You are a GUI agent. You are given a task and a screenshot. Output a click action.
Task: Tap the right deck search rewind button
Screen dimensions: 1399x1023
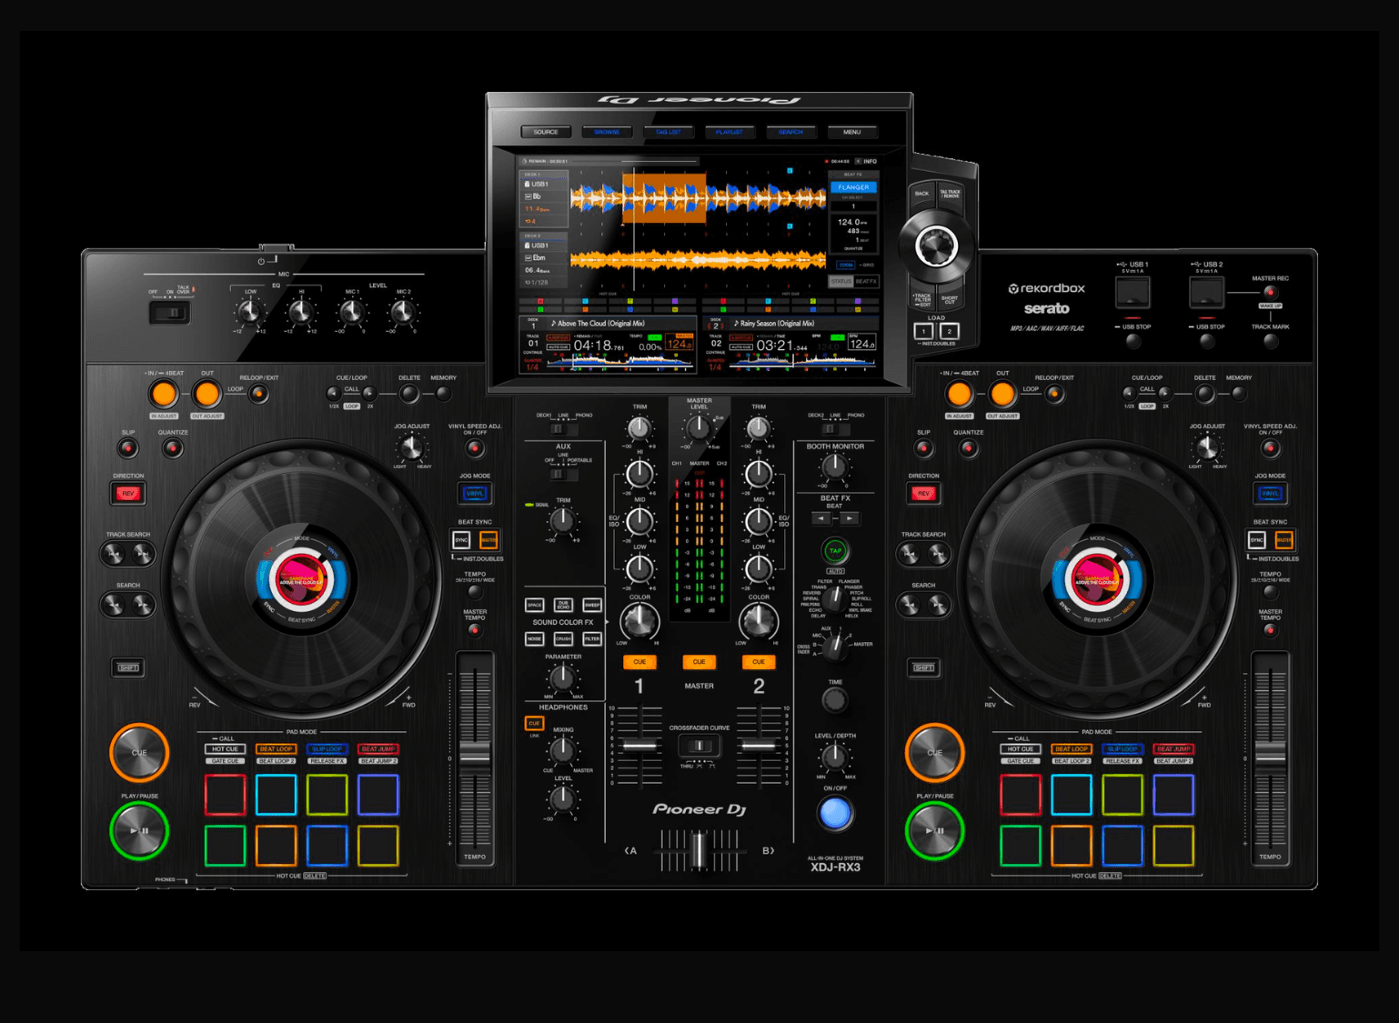[909, 605]
